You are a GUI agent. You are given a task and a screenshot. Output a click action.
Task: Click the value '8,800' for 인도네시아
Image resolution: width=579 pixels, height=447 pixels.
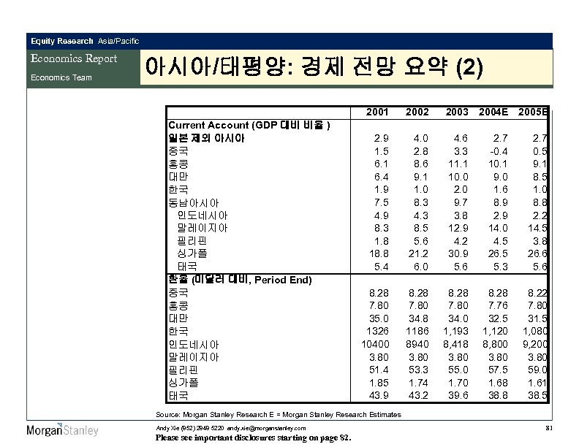pos(495,345)
